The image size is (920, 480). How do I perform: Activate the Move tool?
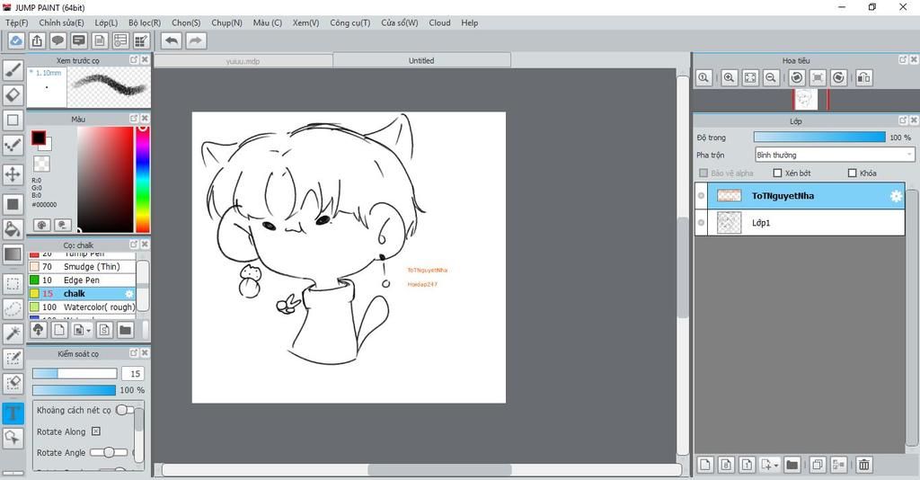pos(13,174)
